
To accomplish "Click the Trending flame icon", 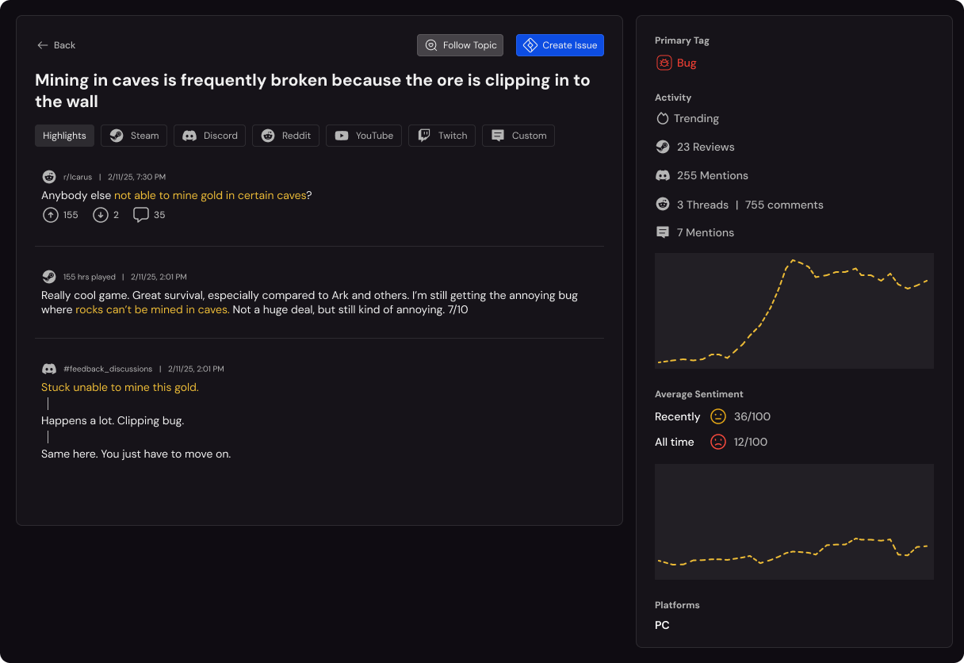I will (x=663, y=118).
